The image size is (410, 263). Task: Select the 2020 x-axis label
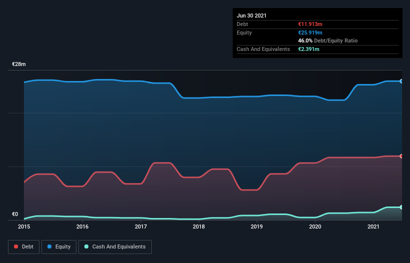tap(315, 226)
